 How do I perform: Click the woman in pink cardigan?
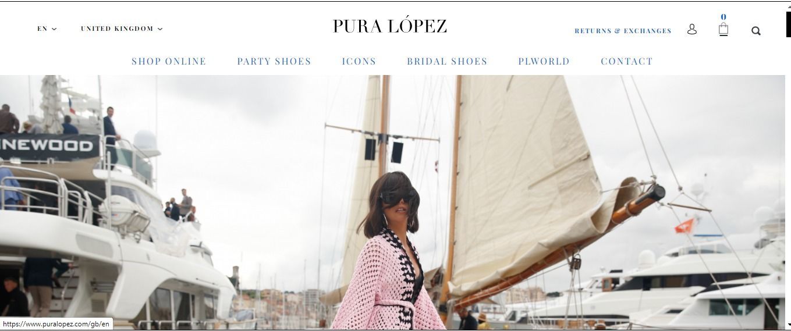pos(387,256)
